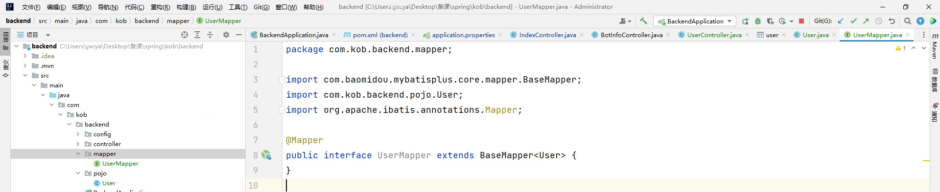Click the Profiler run icon
This screenshot has height=192, width=940.
point(782,21)
